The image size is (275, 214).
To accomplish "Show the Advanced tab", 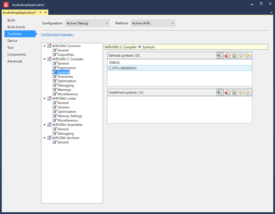I will click(15, 61).
